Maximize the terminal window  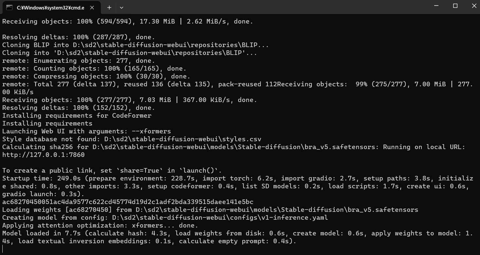455,6
